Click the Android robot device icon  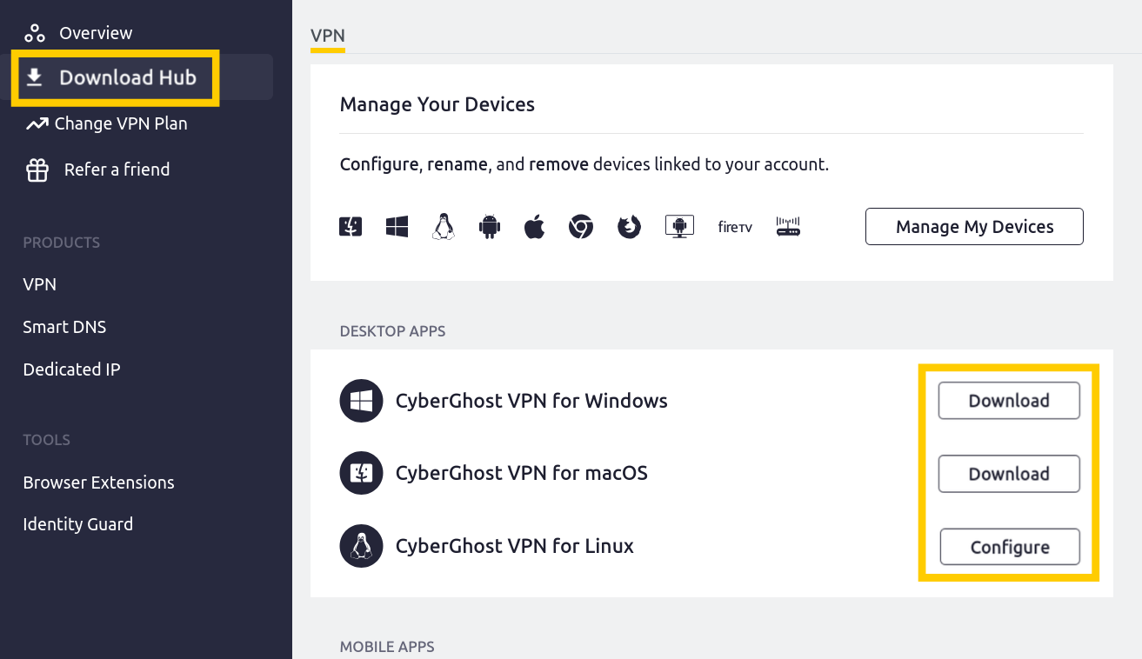coord(490,227)
